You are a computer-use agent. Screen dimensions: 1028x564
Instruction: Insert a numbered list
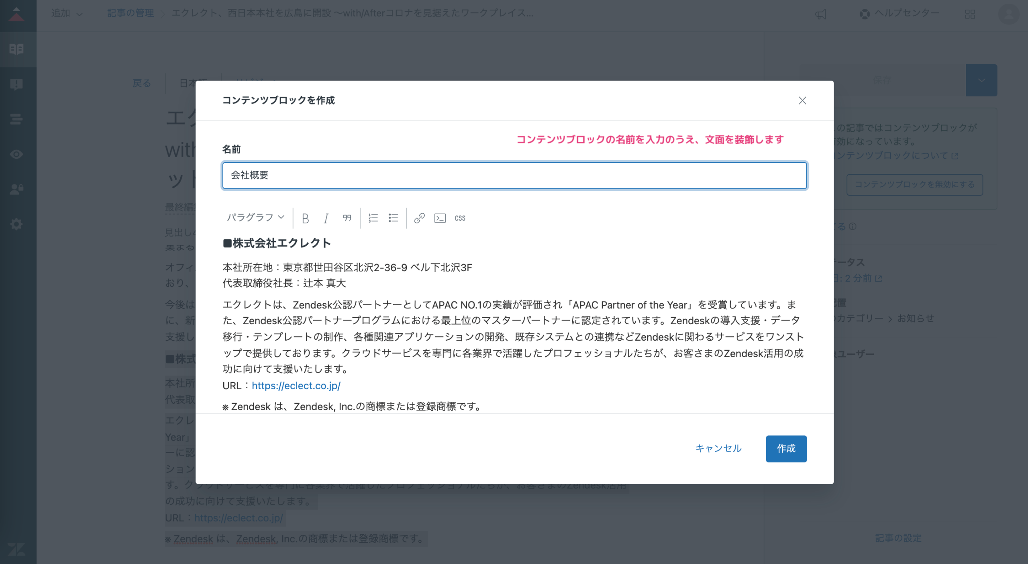click(x=373, y=218)
